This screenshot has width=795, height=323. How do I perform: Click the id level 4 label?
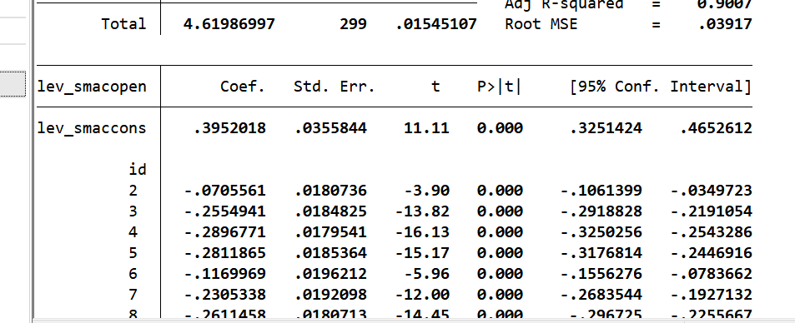tap(133, 232)
